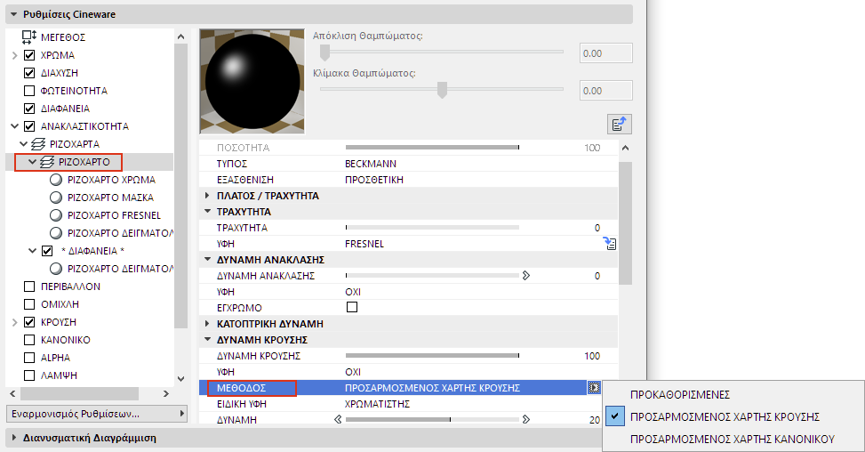Image resolution: width=865 pixels, height=452 pixels.
Task: Disable the ΔΙΑΧΥΣΗ checkbox
Action: (29, 73)
